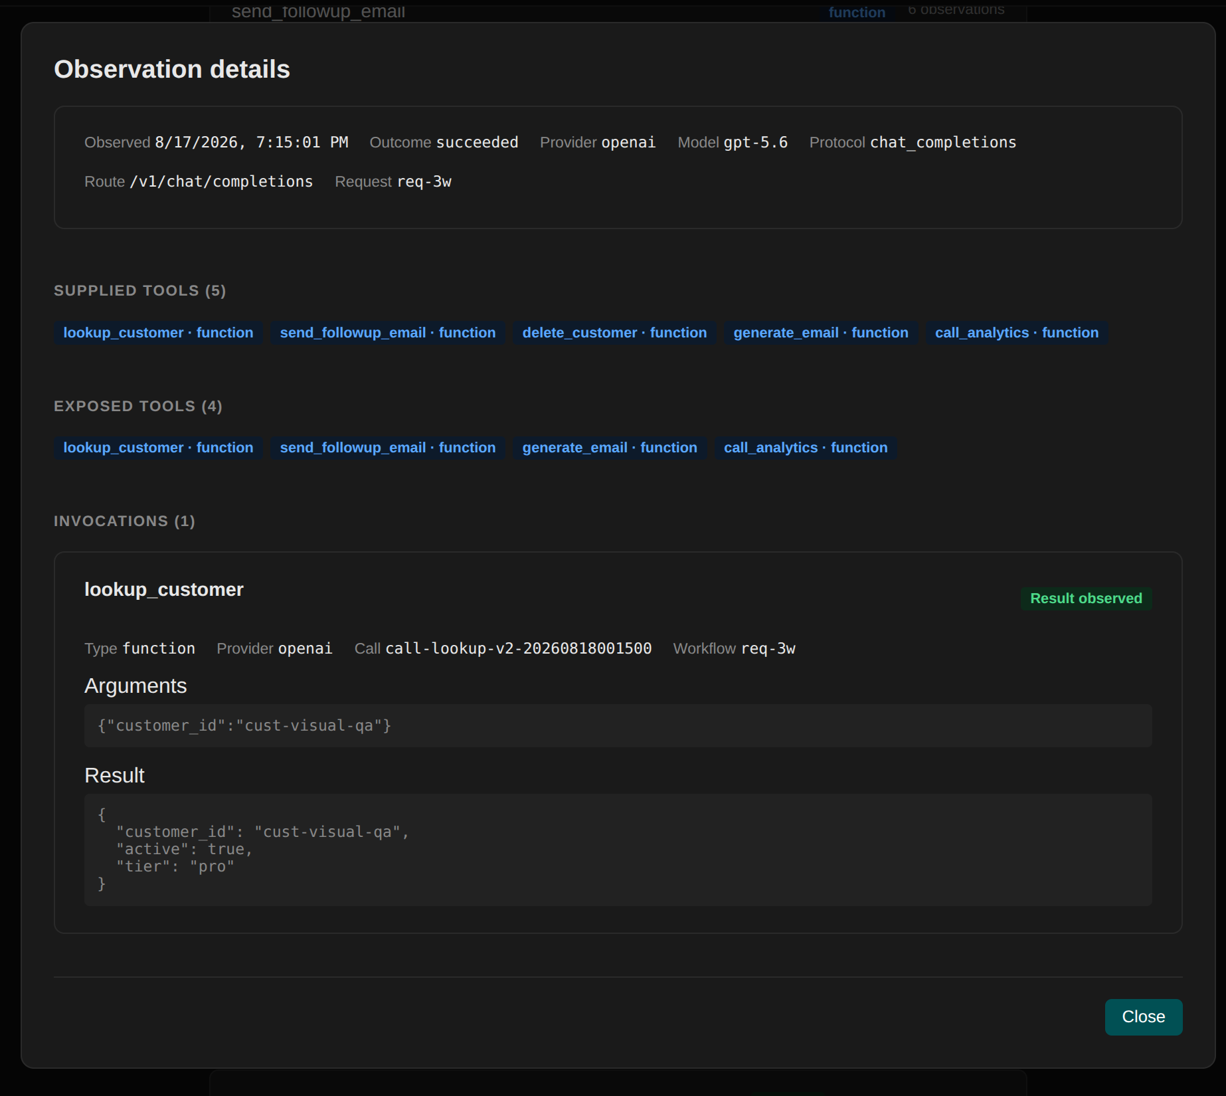This screenshot has height=1096, width=1226.
Task: Click the Workflow value 'req-3w'
Action: (x=768, y=649)
